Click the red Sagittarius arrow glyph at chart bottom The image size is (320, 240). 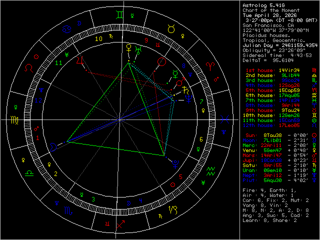pyautogui.click(x=120, y=224)
